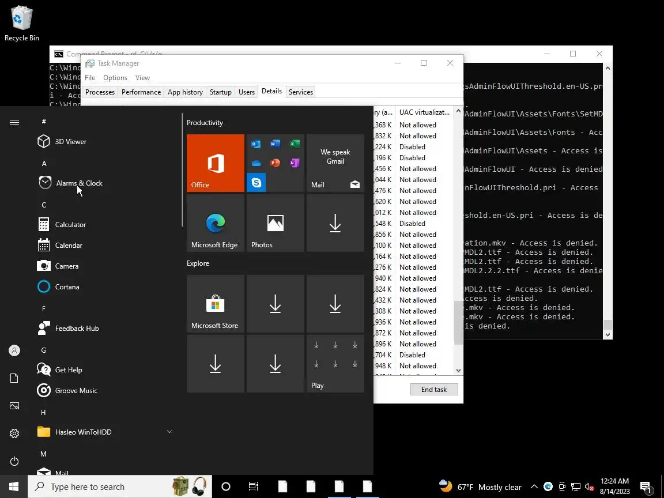Click the Excel icon in Office tile group
This screenshot has height=498, width=664.
click(x=295, y=144)
